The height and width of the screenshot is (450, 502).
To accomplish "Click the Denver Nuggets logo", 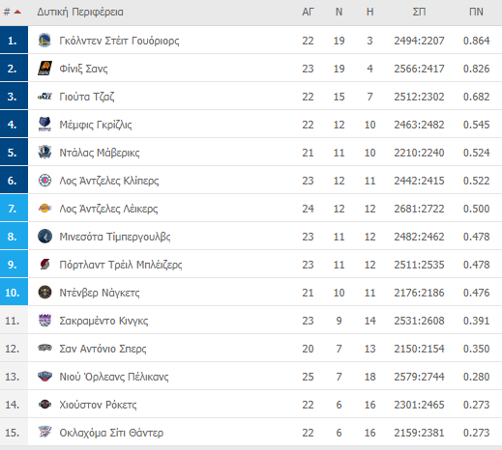I will click(44, 293).
